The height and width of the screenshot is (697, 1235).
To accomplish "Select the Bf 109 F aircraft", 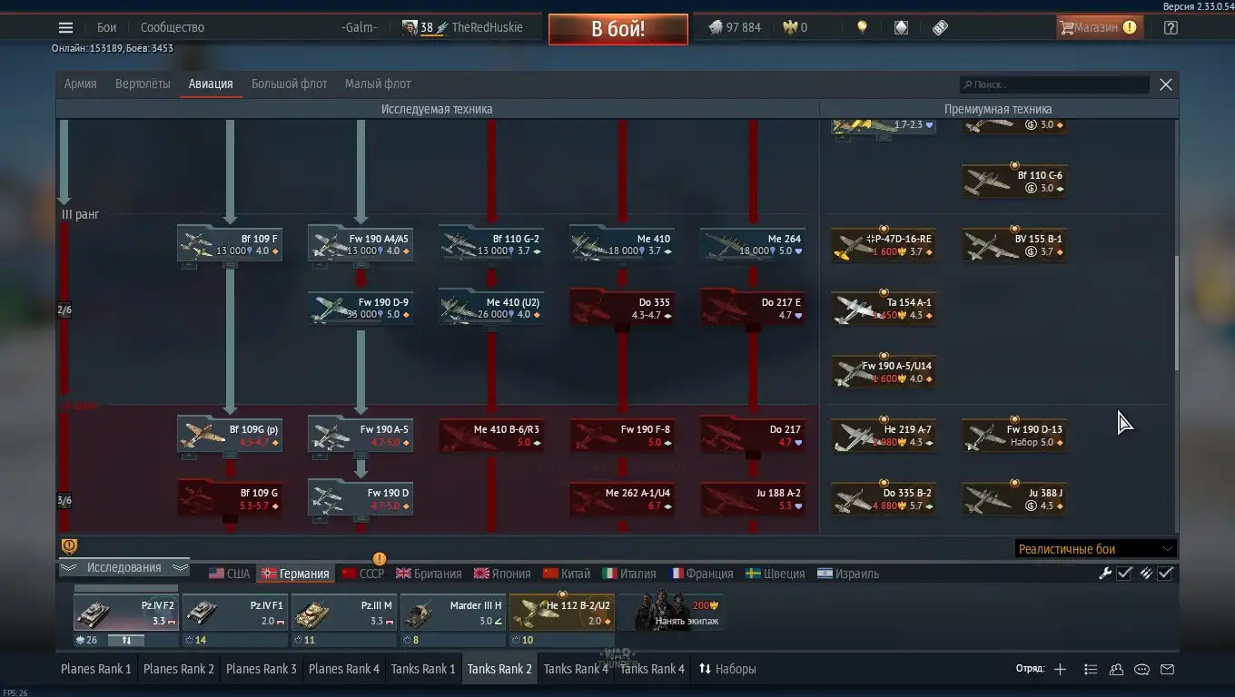I will 230,244.
